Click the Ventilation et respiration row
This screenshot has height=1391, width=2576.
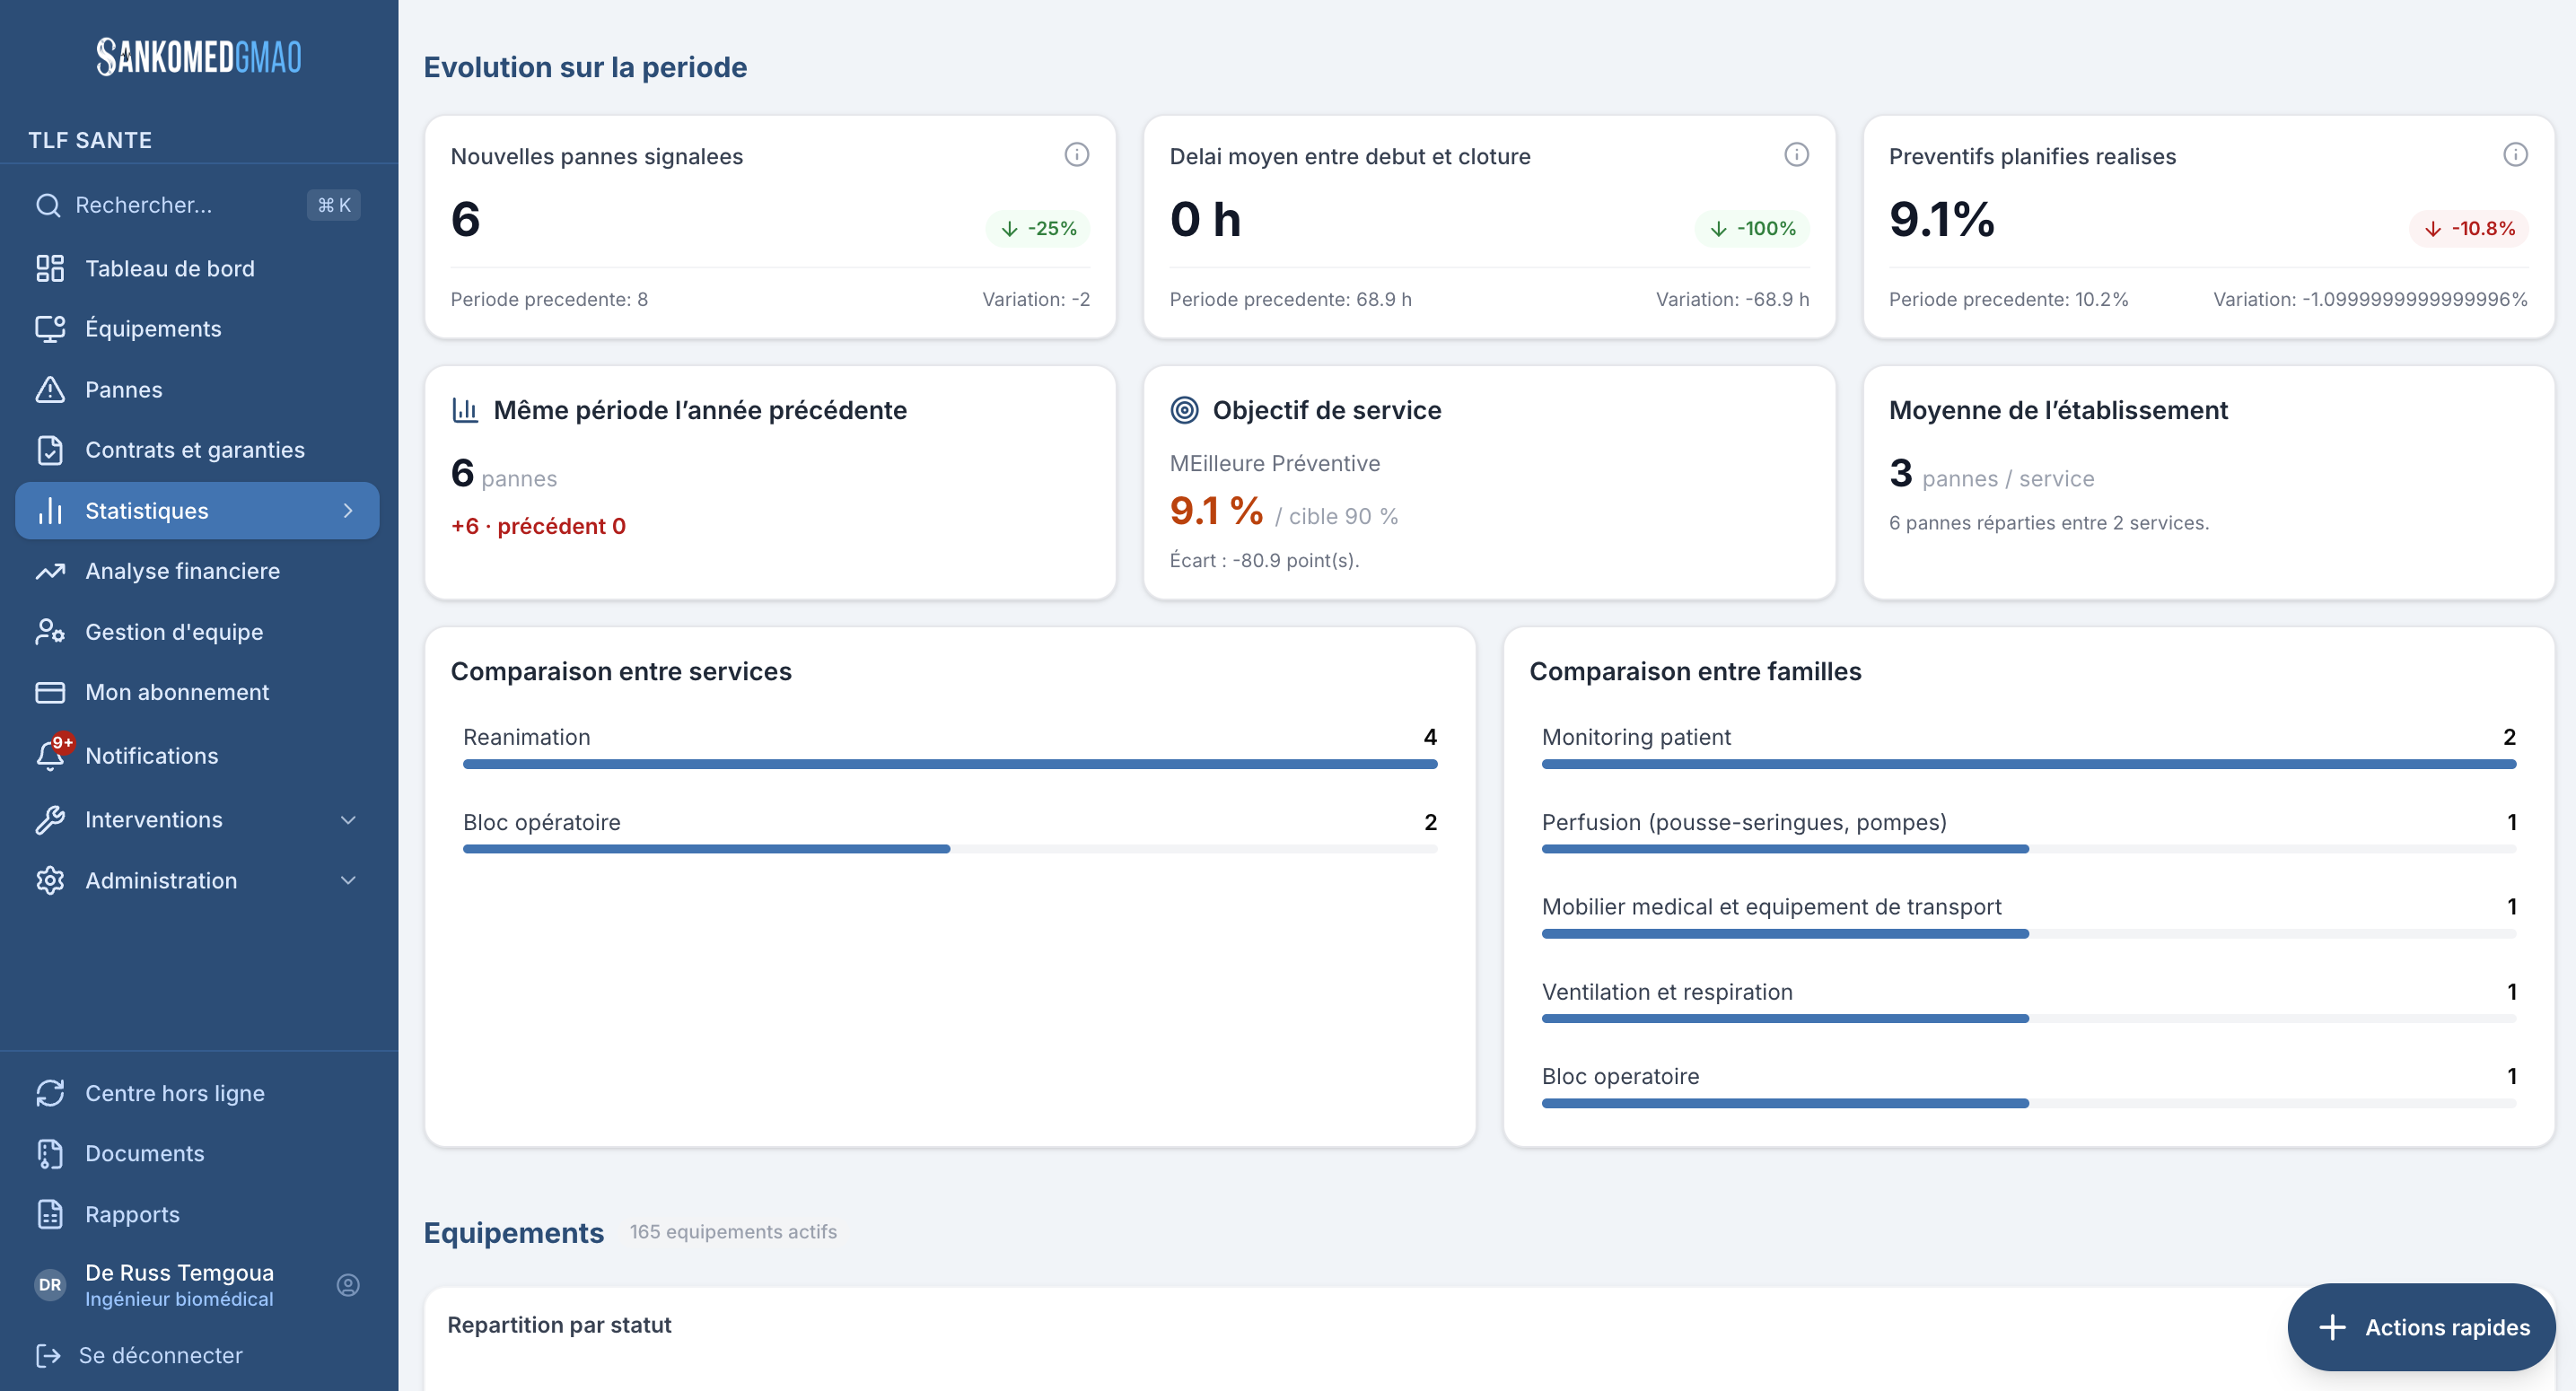(x=2029, y=1002)
